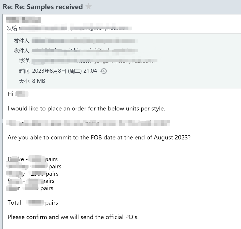Click the blurred line below the order sentence

tap(88, 123)
